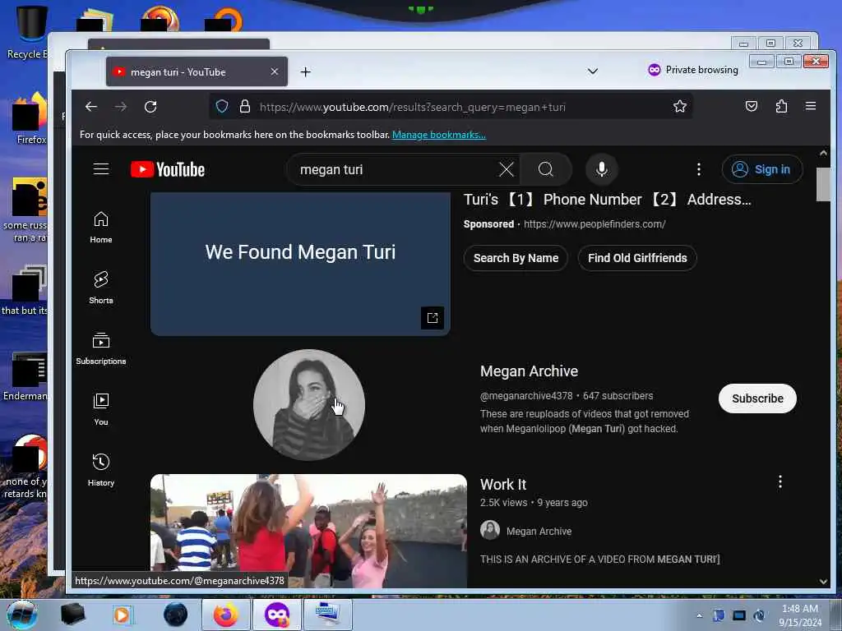
Task: Open the media player taskbar icon
Action: coord(123,615)
